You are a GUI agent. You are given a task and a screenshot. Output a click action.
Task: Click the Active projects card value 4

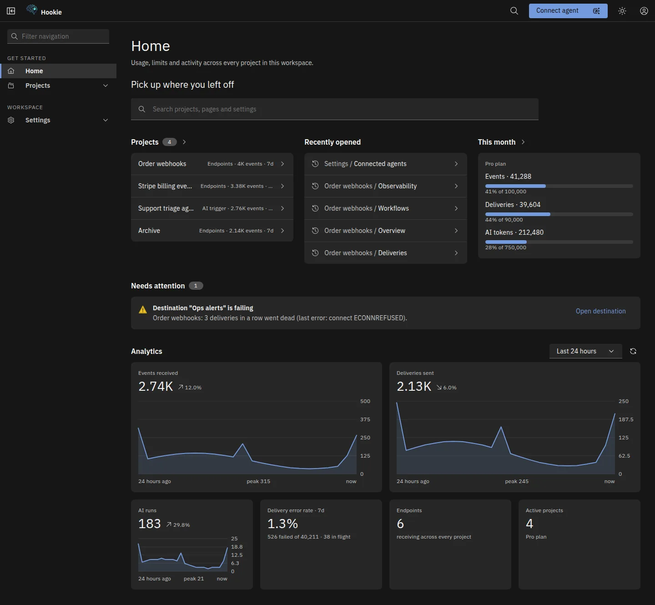click(529, 524)
